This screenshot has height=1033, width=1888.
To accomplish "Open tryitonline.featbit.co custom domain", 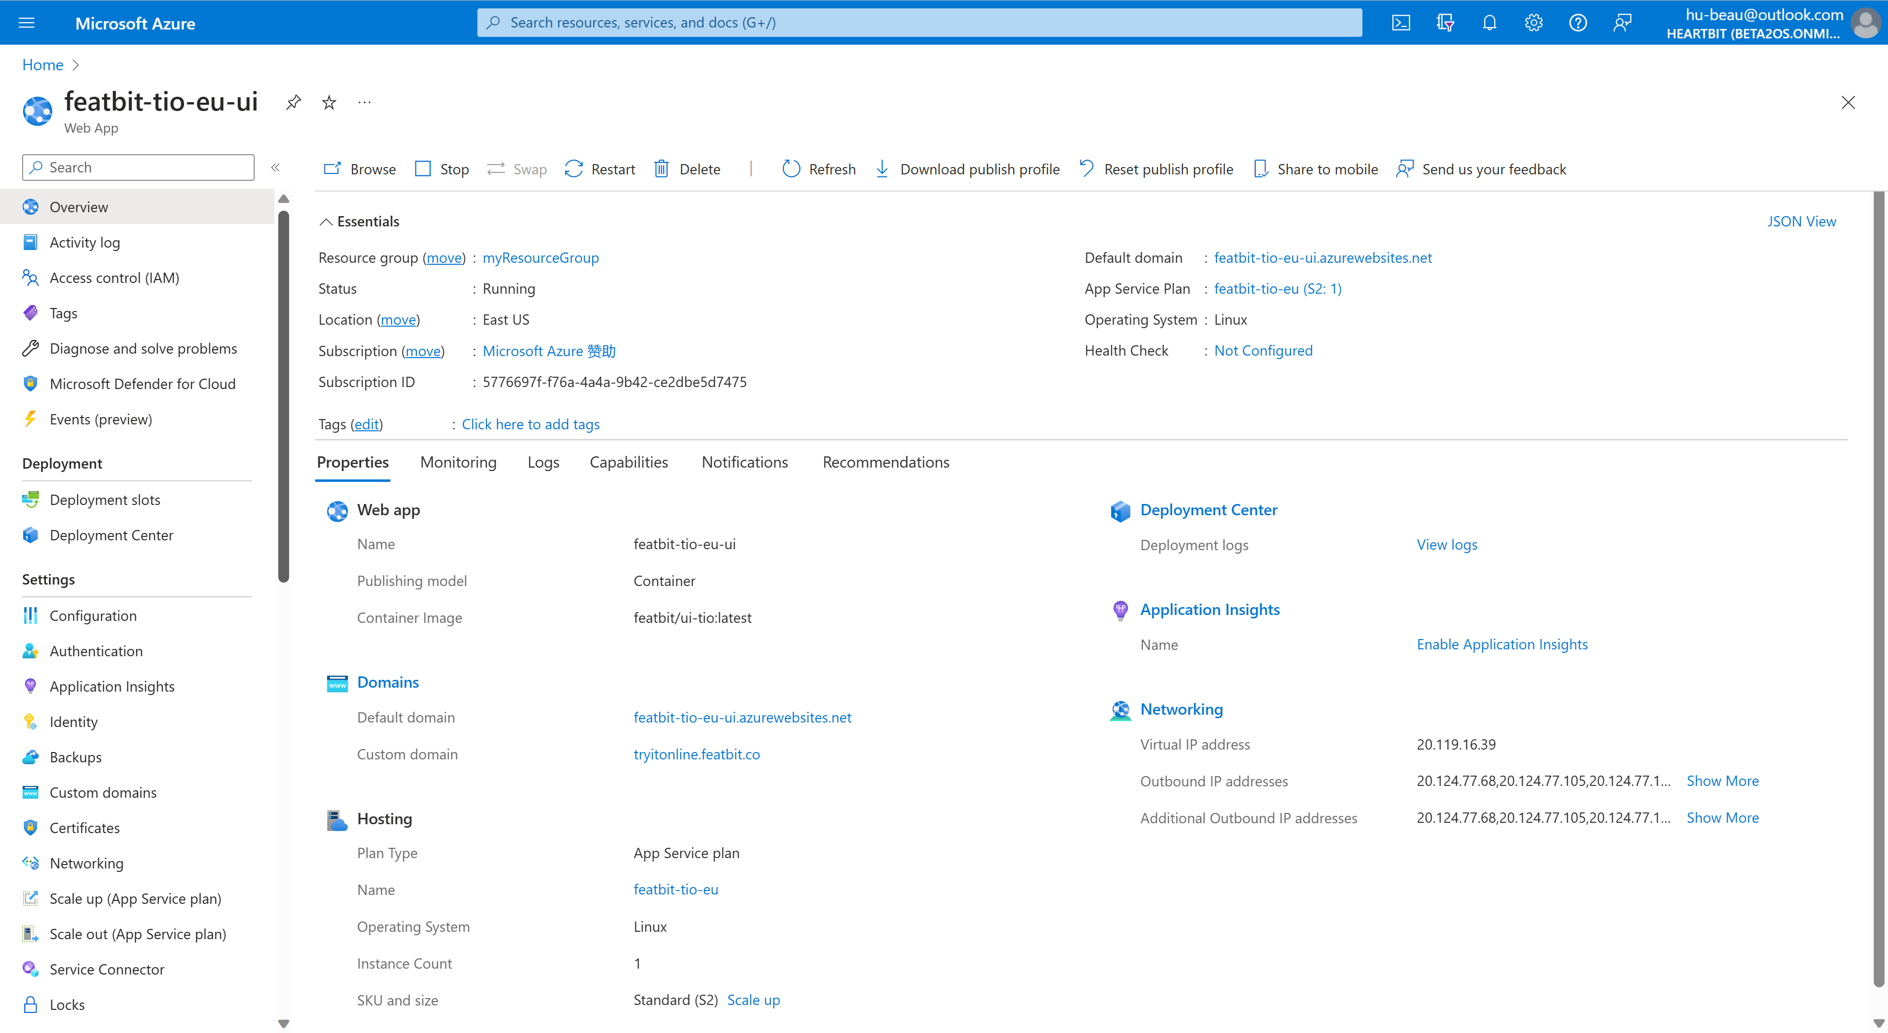I will (696, 754).
